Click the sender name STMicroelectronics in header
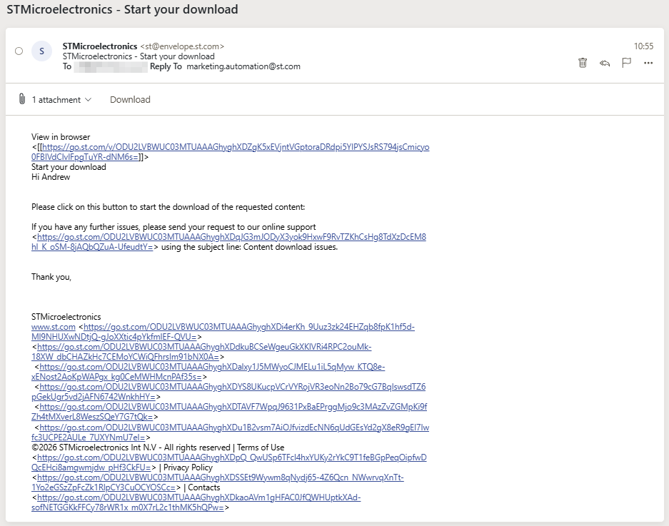 click(x=100, y=46)
